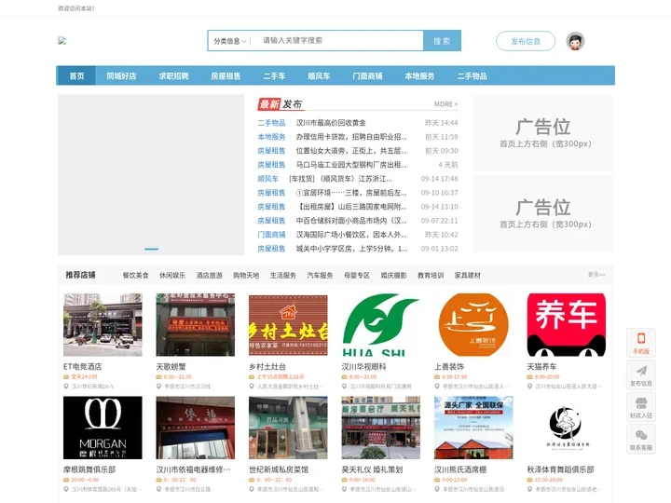671x503 pixels.
Task: Open the MORGAN 摩根跳舞俱乐部 thumbnail
Action: (103, 428)
